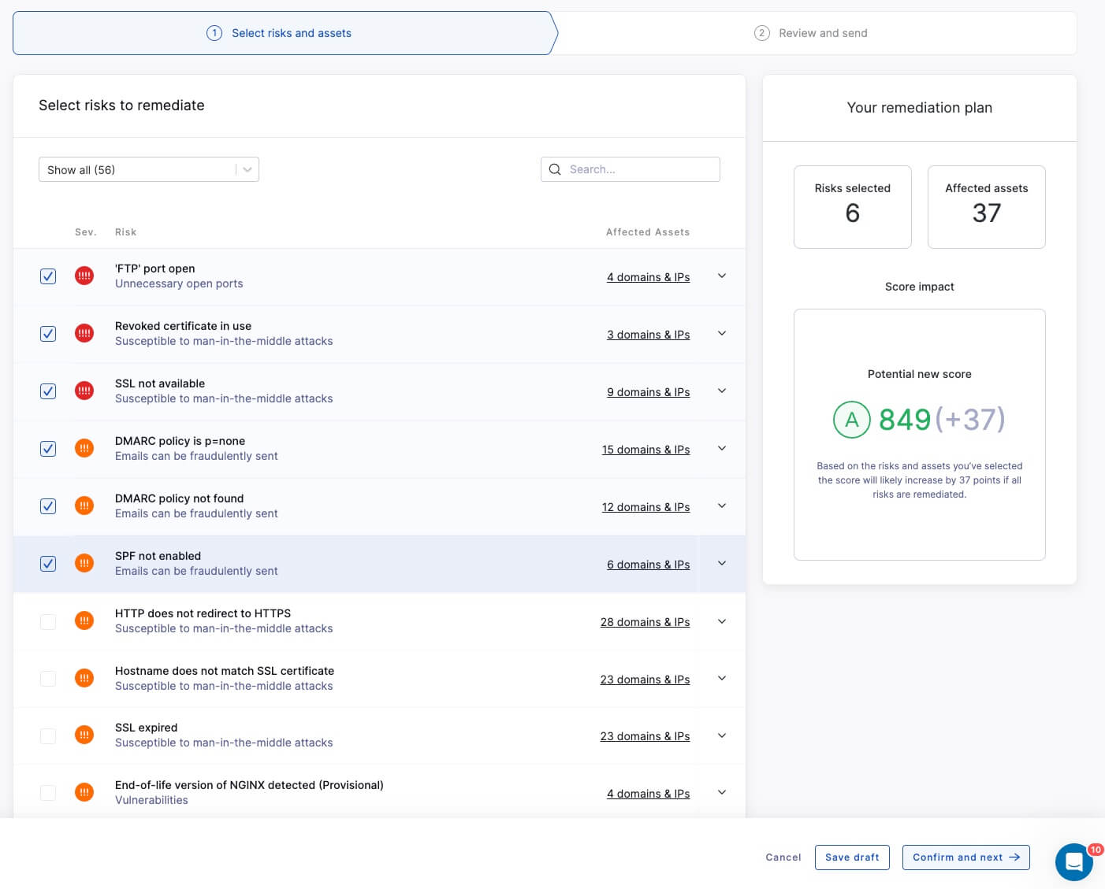Click severity icon beside SSL not available
The height and width of the screenshot is (889, 1105).
point(84,391)
